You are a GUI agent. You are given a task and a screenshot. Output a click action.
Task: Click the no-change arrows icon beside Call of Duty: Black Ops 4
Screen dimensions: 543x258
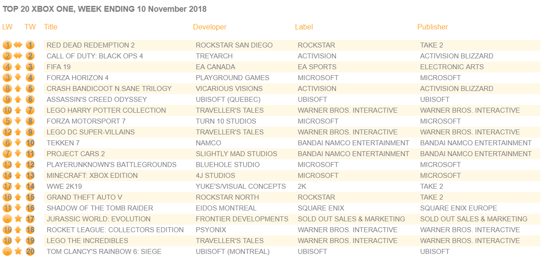pos(18,56)
